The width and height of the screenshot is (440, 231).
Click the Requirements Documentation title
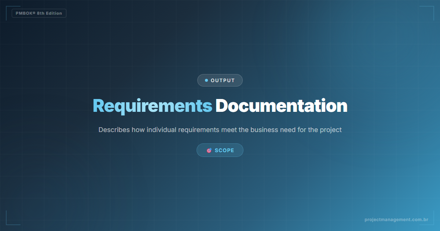point(220,106)
